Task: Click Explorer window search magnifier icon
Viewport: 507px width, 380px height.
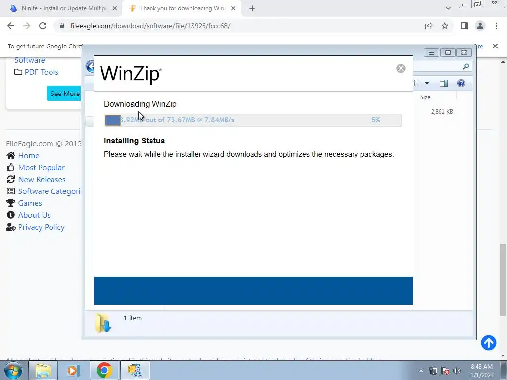Action: [465, 67]
